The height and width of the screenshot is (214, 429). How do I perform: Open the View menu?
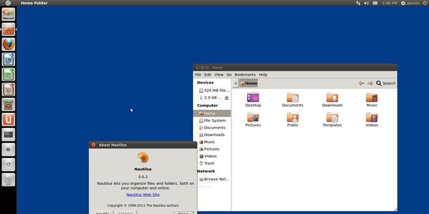219,74
